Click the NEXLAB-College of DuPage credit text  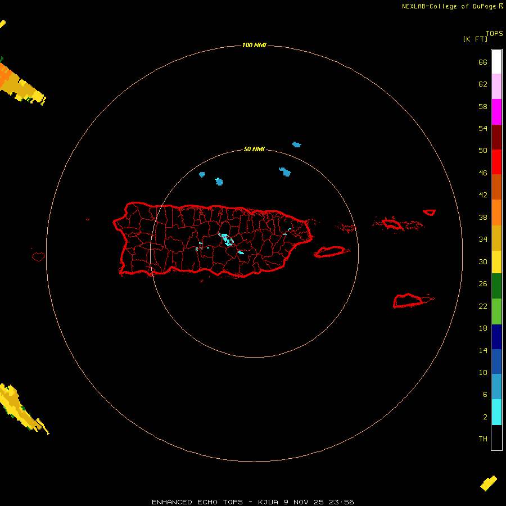click(450, 6)
